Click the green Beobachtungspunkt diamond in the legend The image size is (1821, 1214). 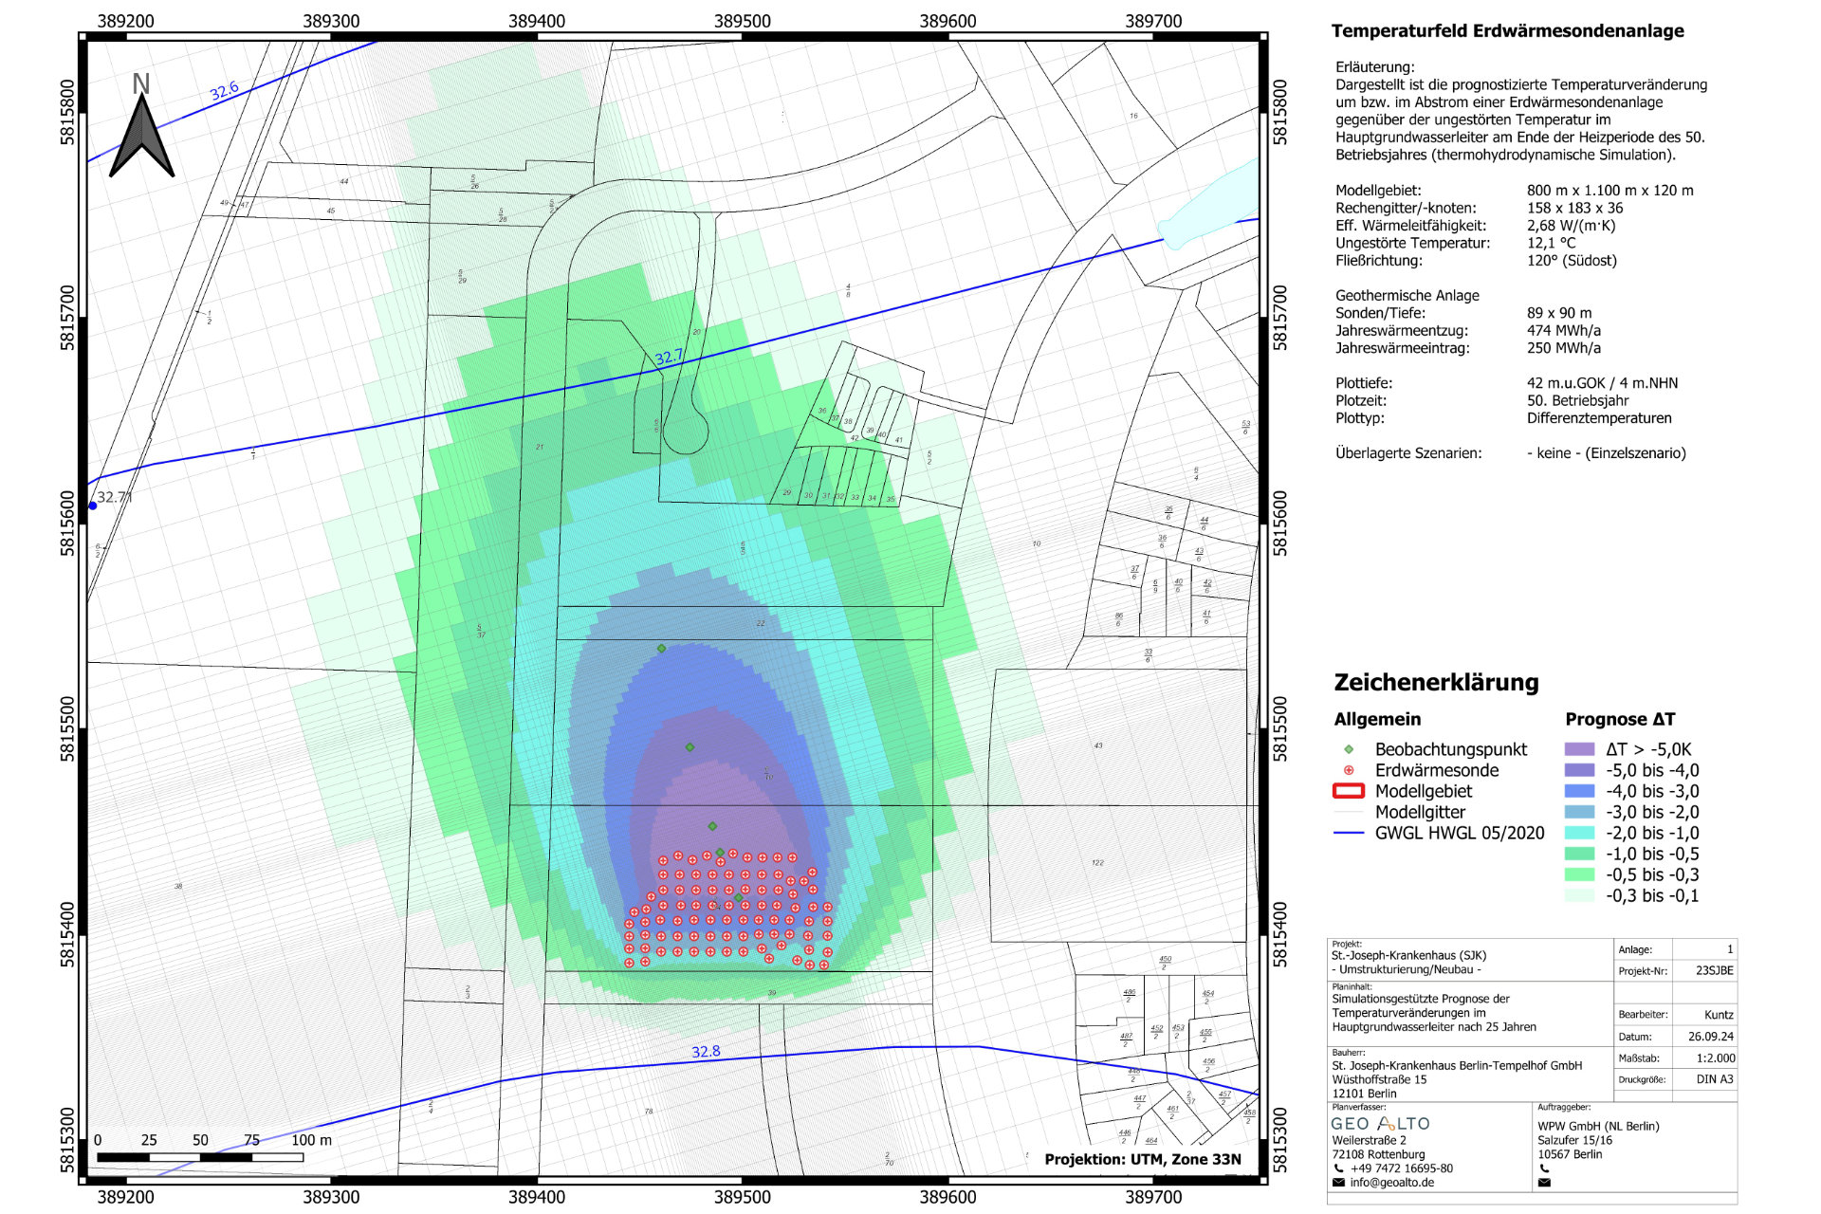[1349, 749]
